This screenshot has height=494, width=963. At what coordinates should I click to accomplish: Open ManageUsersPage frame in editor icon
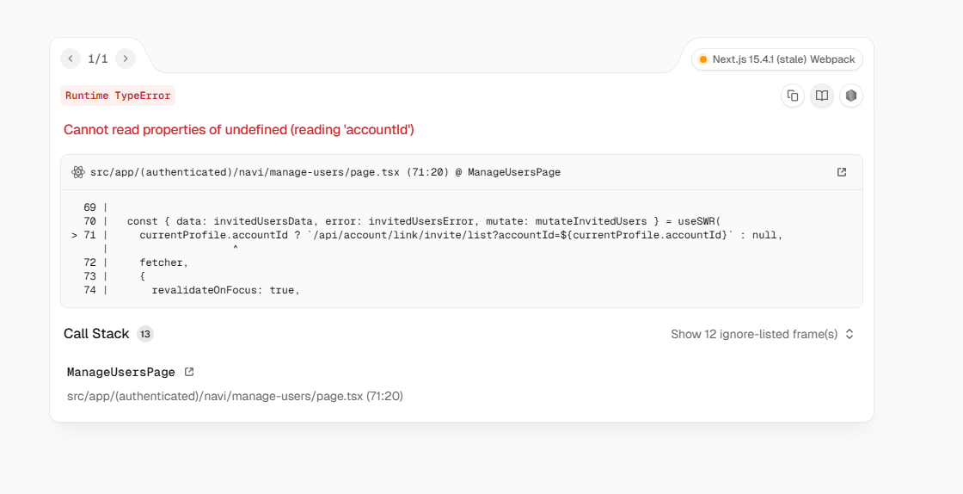coord(189,372)
